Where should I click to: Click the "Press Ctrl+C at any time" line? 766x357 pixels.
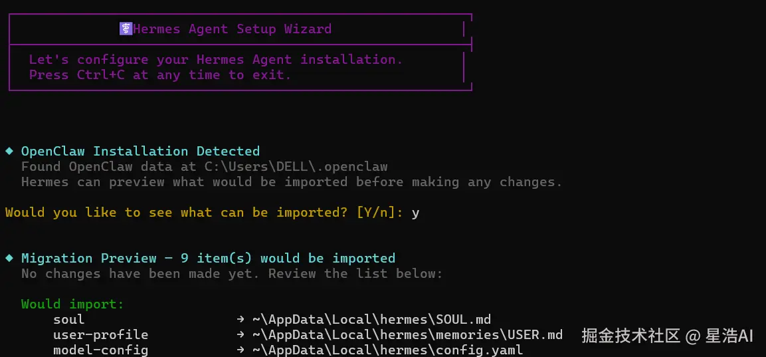(x=160, y=75)
